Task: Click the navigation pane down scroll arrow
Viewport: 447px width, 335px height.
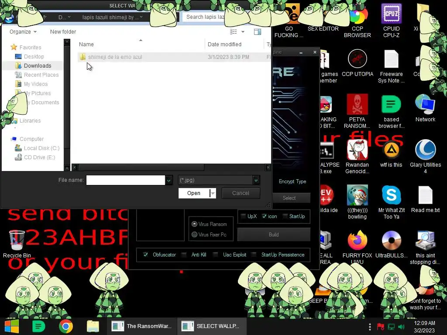Action: [x=67, y=168]
